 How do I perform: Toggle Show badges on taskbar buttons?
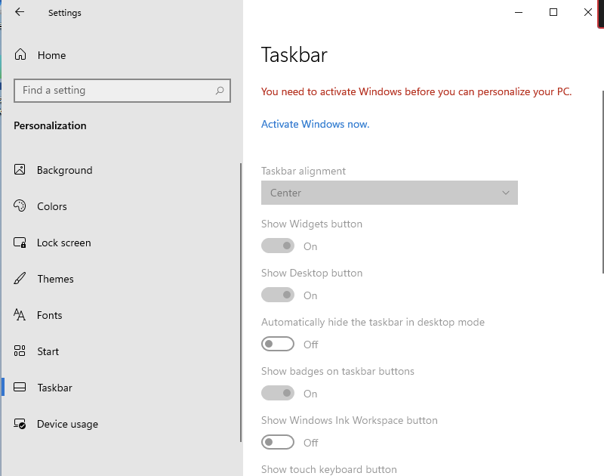coord(277,393)
